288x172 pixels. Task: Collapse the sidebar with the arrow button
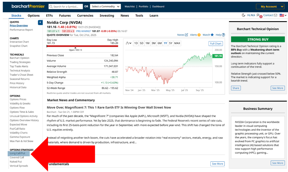(x=40, y=23)
